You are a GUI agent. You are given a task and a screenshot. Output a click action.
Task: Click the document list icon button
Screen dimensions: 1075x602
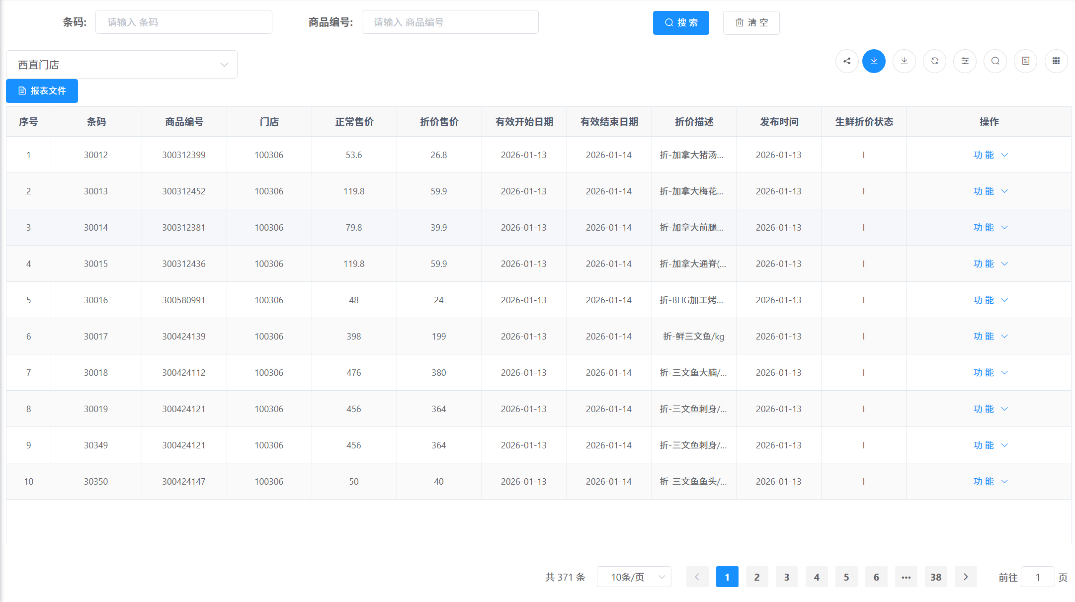pyautogui.click(x=1025, y=61)
